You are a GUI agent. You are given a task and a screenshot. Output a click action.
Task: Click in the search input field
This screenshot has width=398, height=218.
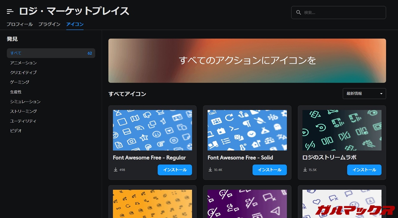[342, 12]
